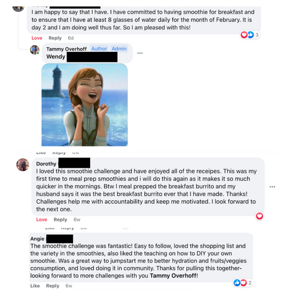Viewport: 300px width, 300px height.
Task: Open three-dot menu beside Dorothy's comment
Action: click(272, 187)
